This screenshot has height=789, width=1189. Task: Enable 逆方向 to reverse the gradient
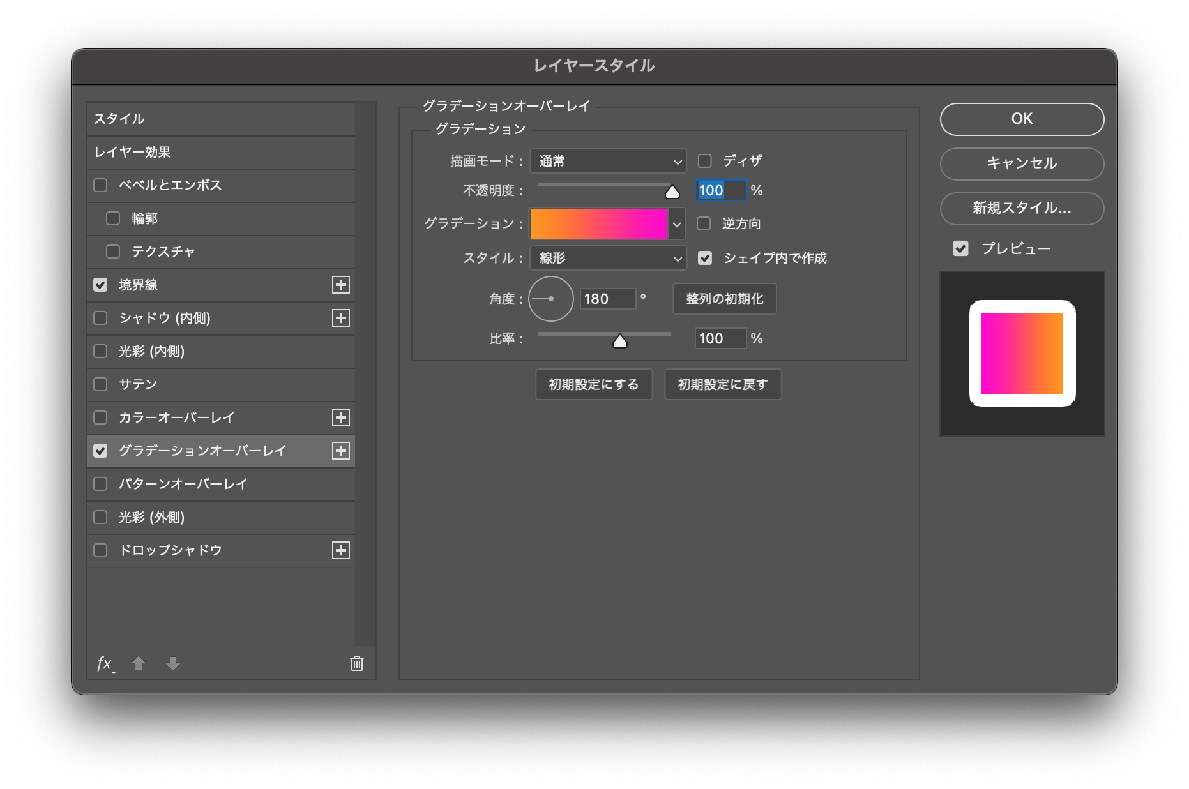704,224
